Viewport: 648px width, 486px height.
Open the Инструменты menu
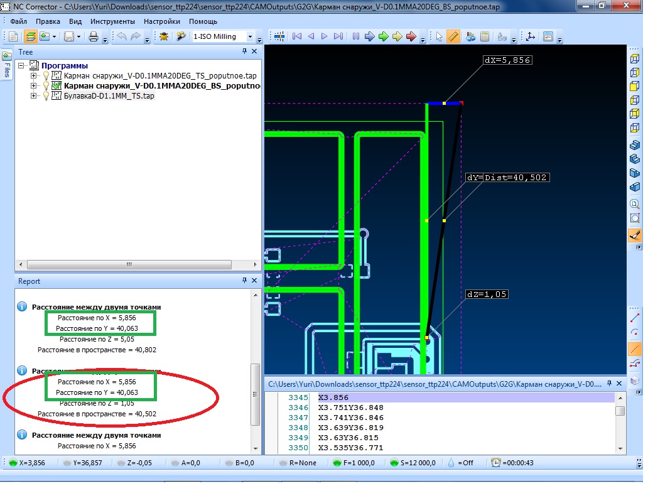tap(113, 21)
